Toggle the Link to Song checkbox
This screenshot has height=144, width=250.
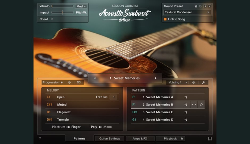(165, 19)
